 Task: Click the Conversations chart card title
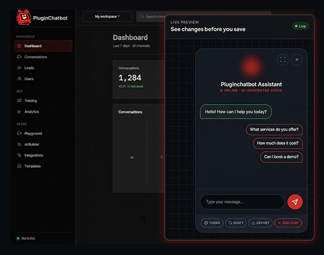[x=130, y=112]
